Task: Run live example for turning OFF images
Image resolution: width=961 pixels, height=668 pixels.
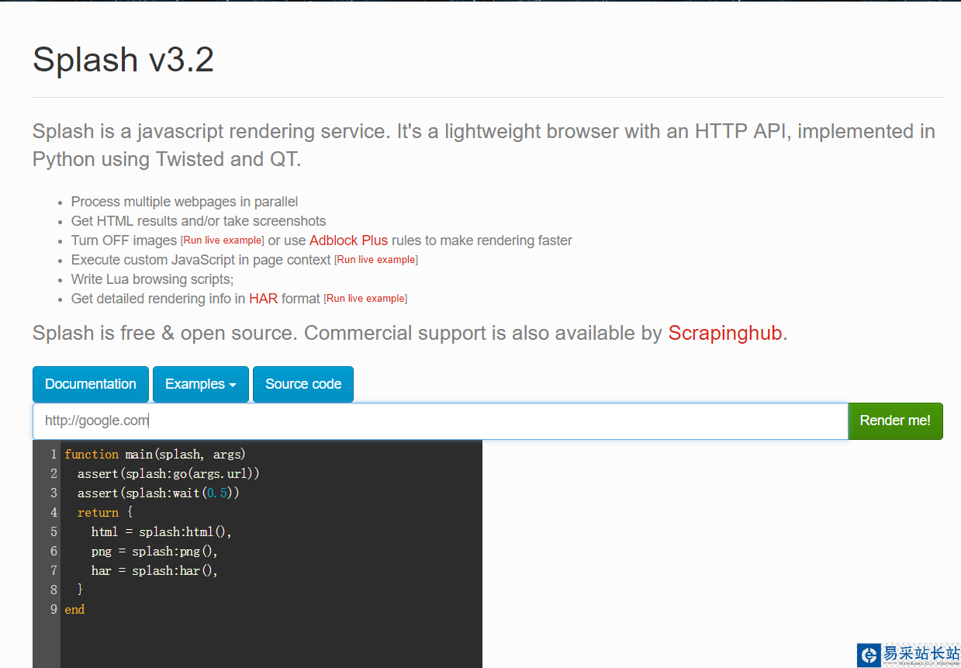Action: click(x=223, y=241)
